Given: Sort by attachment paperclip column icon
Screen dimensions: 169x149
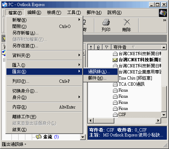Looking at the screenshot, I should (x=98, y=47).
